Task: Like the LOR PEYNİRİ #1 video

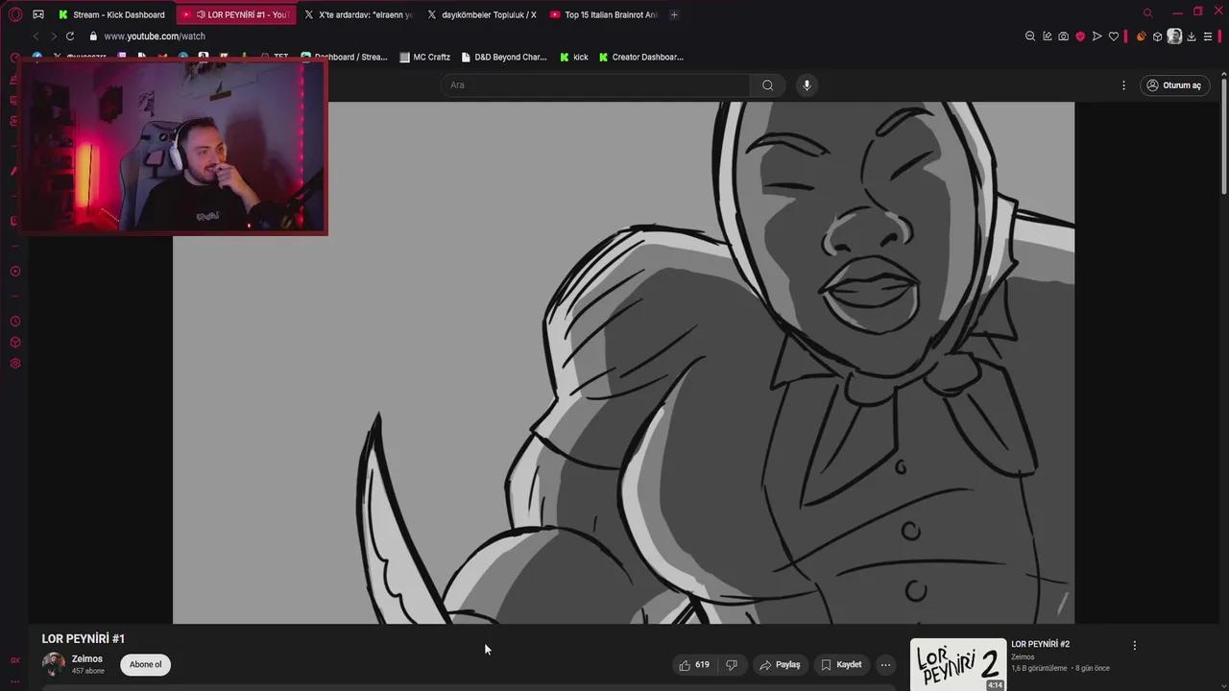Action: coord(693,665)
